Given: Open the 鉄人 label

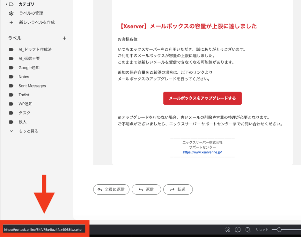Looking at the screenshot, I should pyautogui.click(x=22, y=122).
